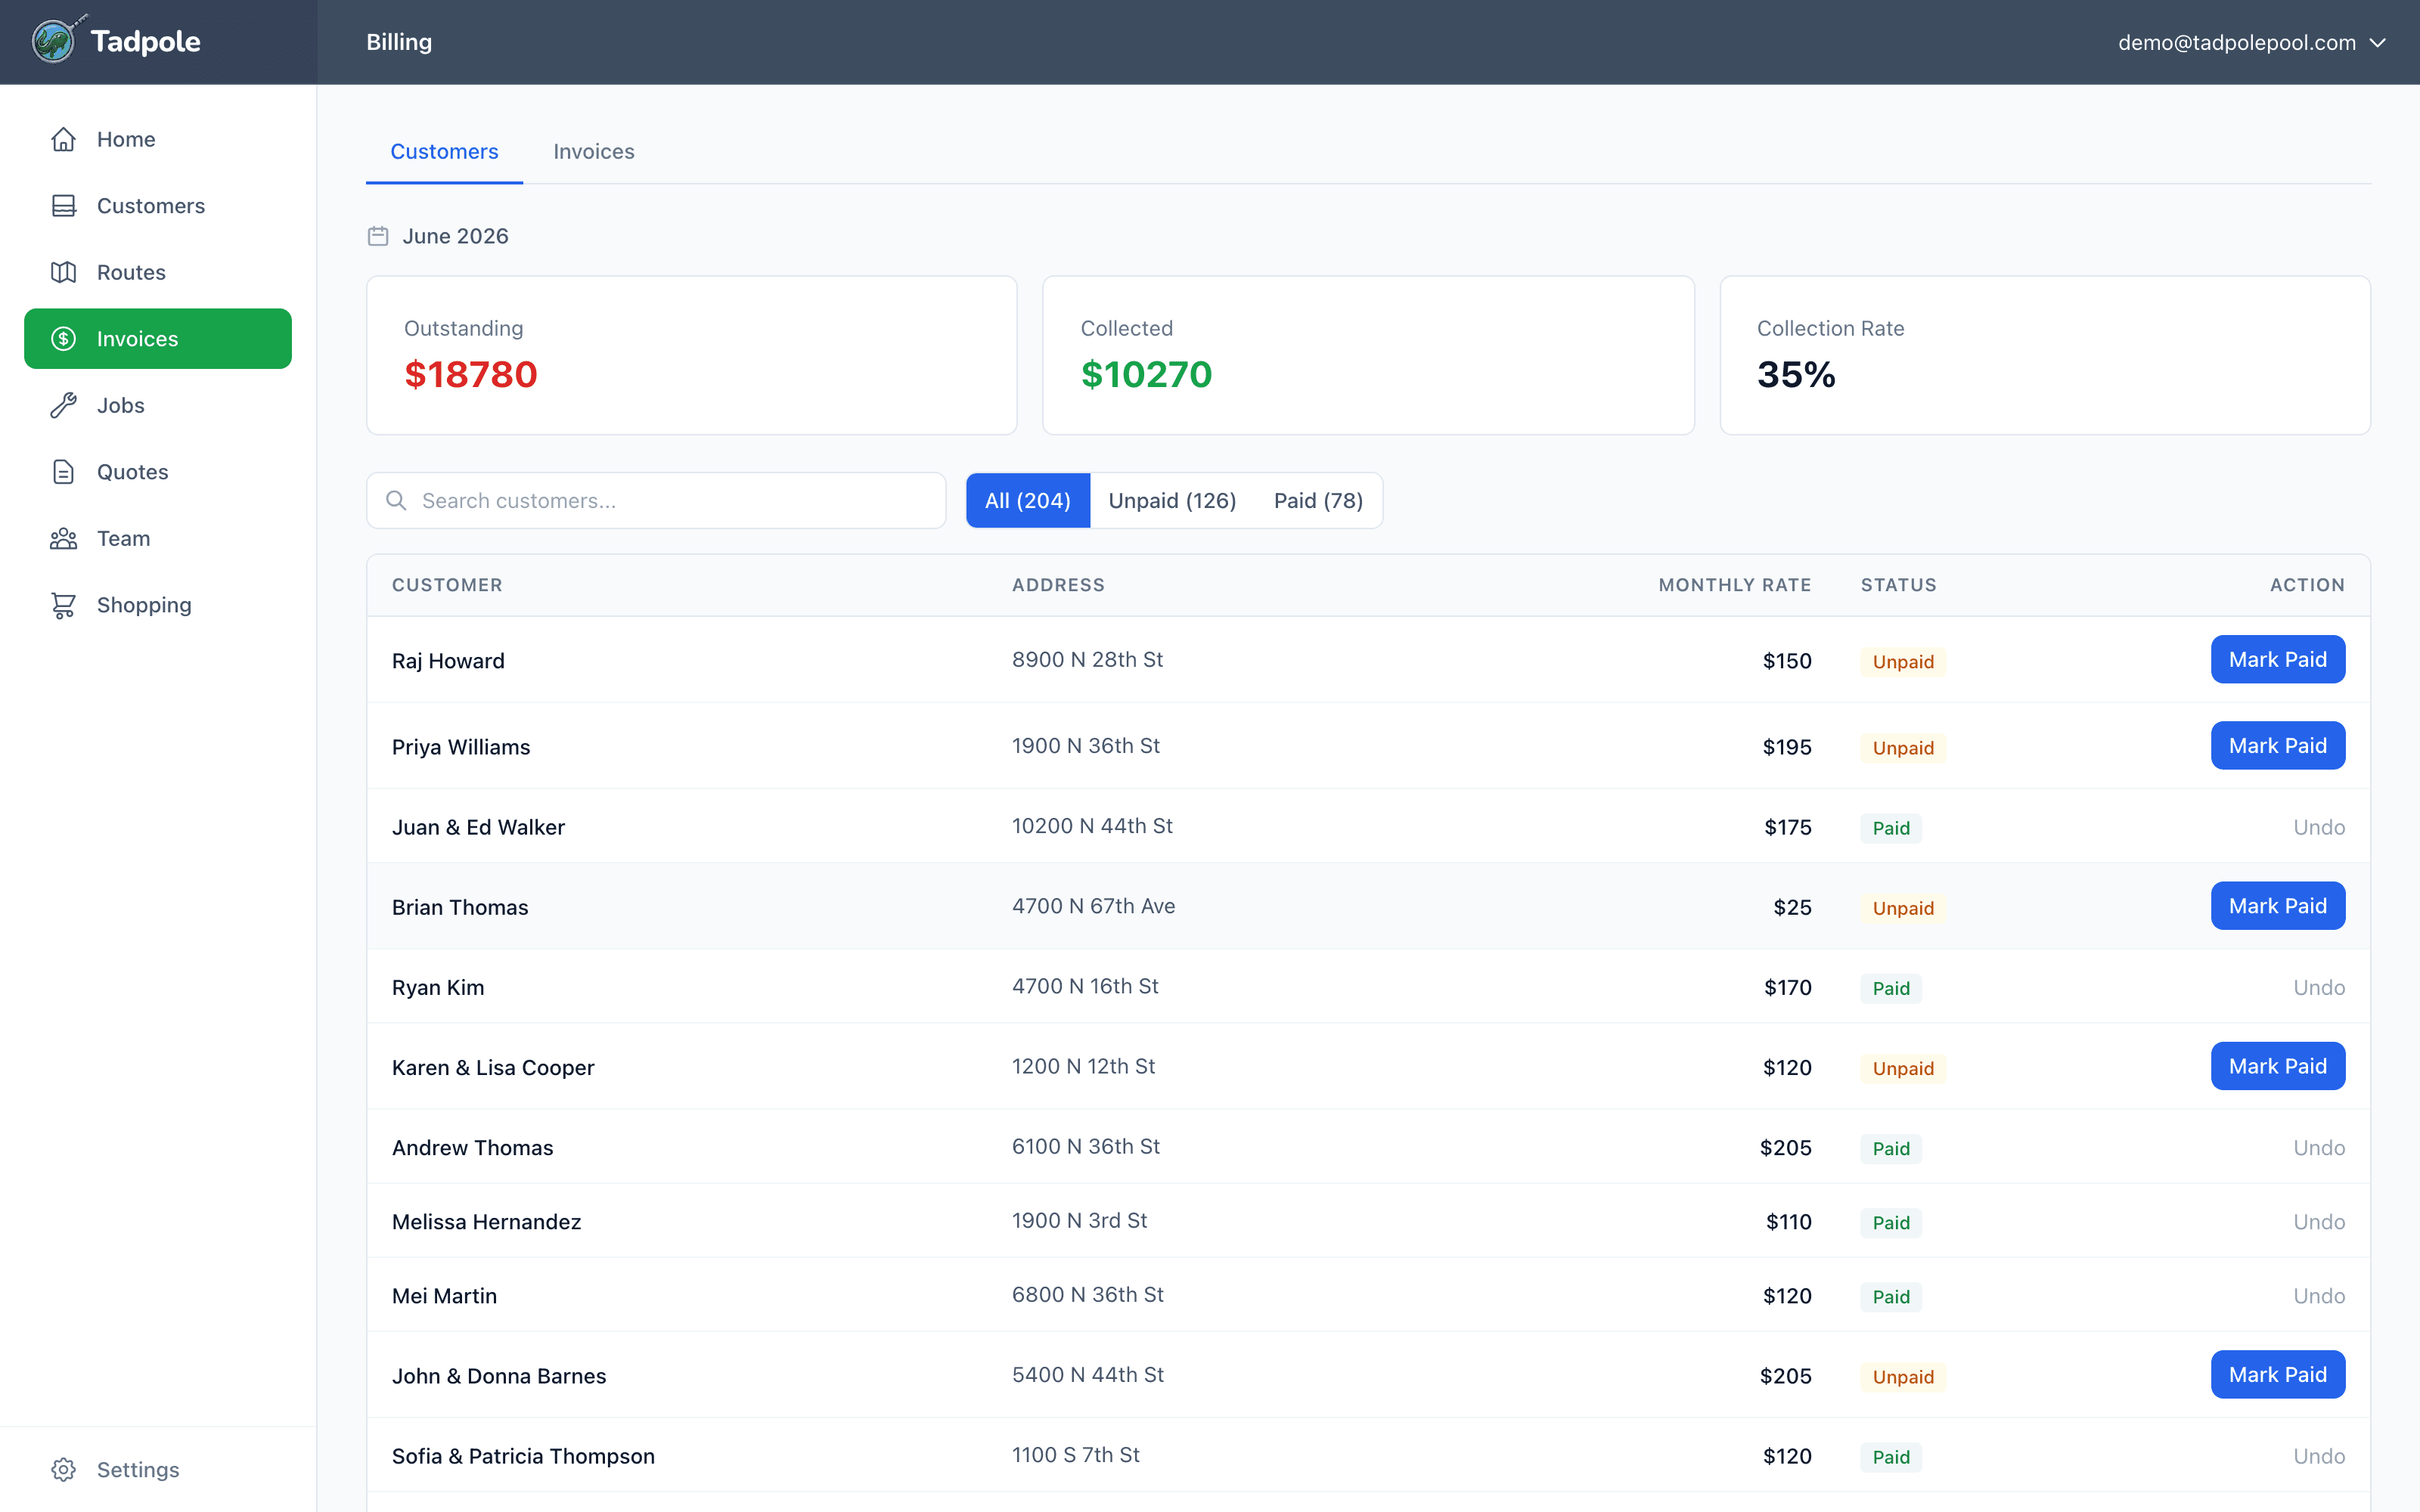Undo payment for Juan & Ed Walker
Image resolution: width=2420 pixels, height=1512 pixels.
tap(2318, 828)
